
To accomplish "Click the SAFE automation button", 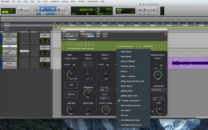I will pos(98,36).
